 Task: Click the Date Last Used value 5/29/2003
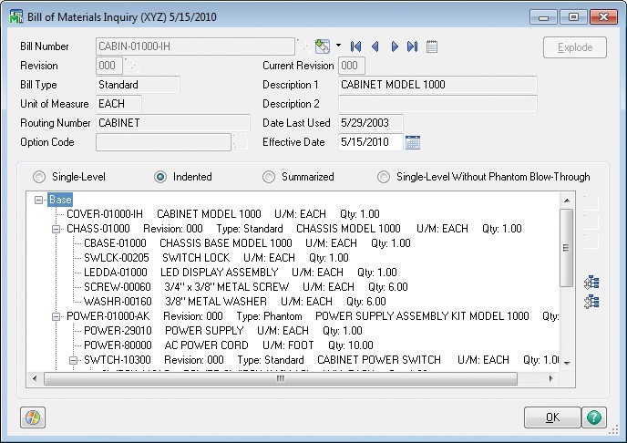(371, 123)
